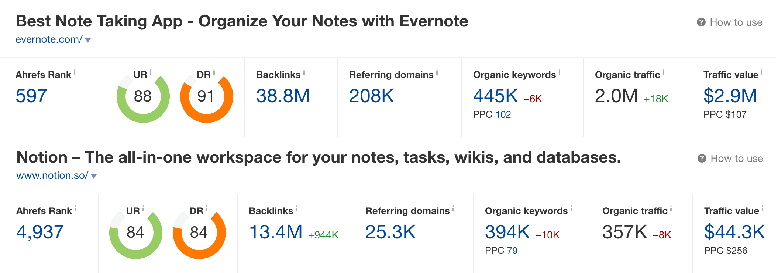This screenshot has height=273, width=778.
Task: Open the evernote.com URL dropdown arrow
Action: click(x=88, y=40)
